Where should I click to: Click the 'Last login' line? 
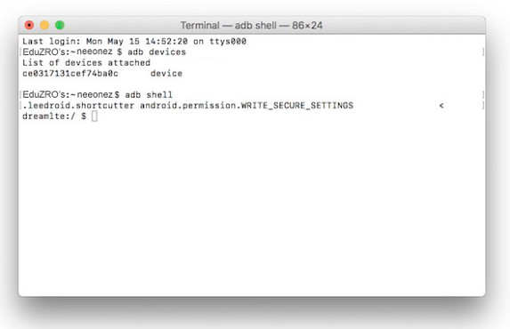click(134, 41)
